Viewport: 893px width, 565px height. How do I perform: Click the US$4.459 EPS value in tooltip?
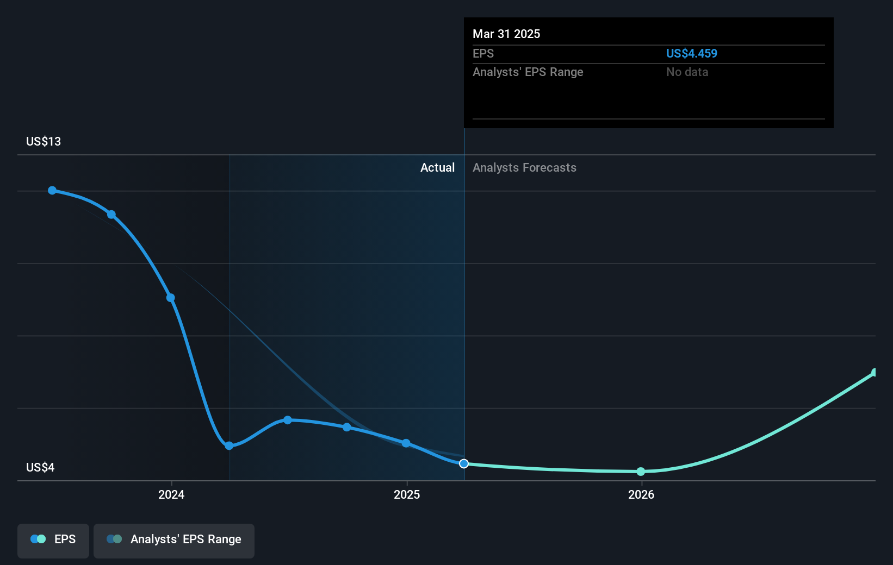pos(692,53)
